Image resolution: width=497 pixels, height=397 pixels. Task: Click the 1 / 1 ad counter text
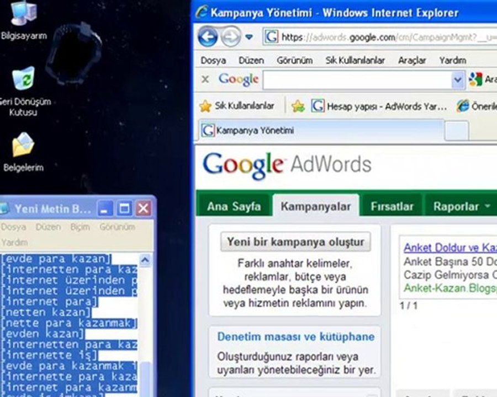tap(408, 305)
